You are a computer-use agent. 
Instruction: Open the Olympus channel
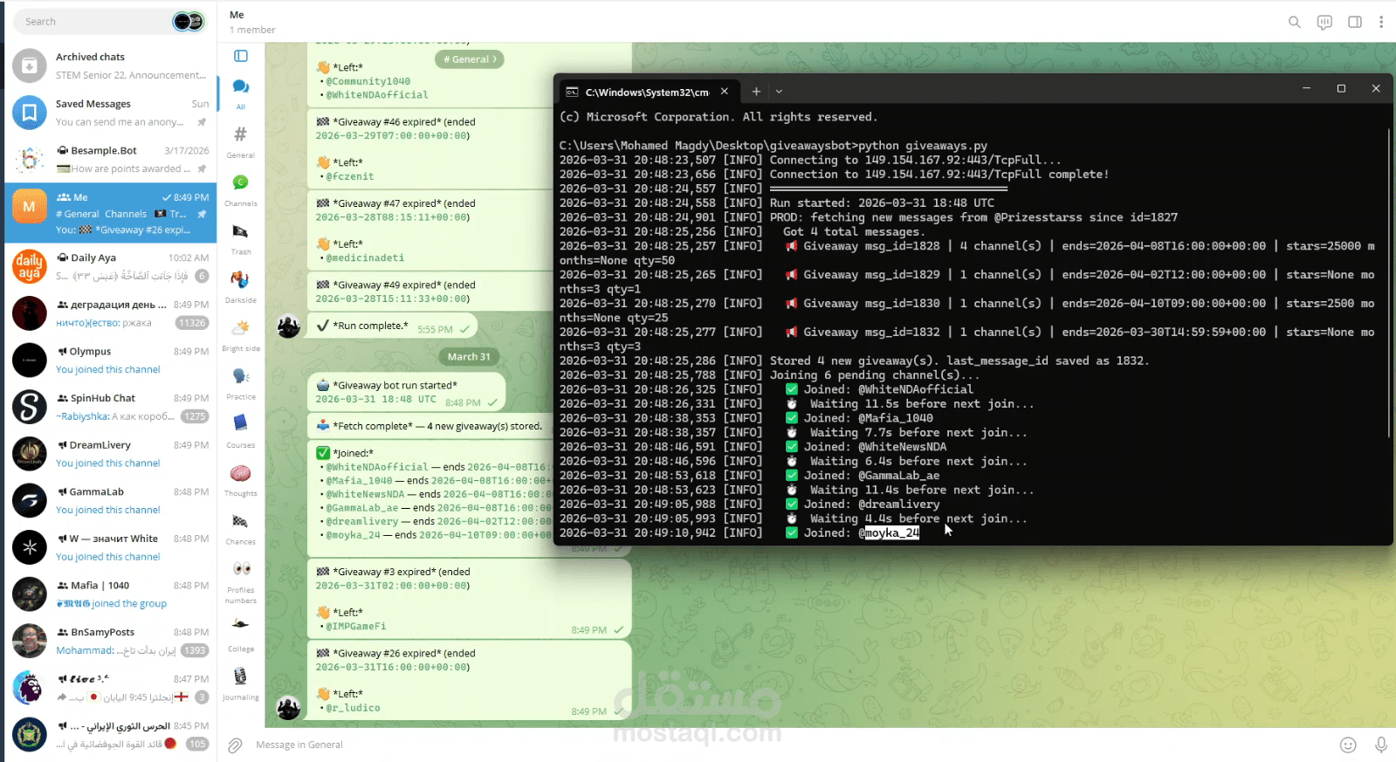coord(111,360)
